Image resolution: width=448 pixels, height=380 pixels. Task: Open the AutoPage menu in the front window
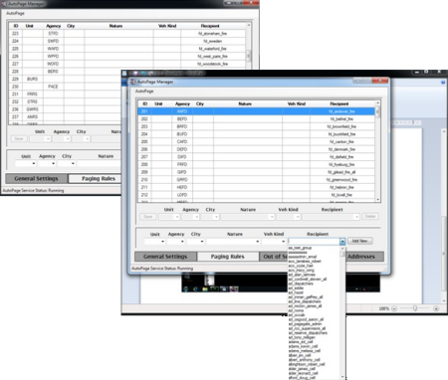click(x=144, y=91)
